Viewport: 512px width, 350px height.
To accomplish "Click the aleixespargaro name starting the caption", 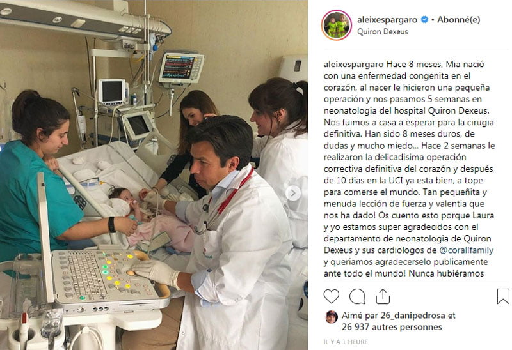I will pos(354,65).
